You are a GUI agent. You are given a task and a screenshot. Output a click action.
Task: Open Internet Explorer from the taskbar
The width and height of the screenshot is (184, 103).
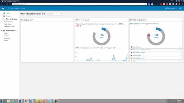[15, 101]
